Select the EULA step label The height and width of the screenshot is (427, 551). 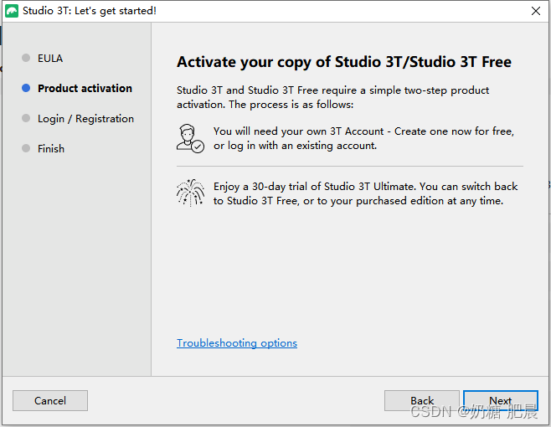point(50,59)
